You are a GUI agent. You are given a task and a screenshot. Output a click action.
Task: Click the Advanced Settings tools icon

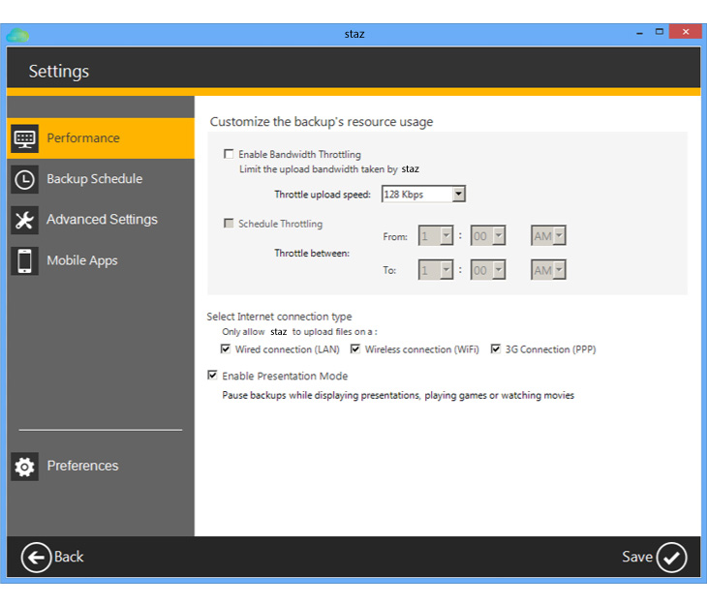click(24, 220)
